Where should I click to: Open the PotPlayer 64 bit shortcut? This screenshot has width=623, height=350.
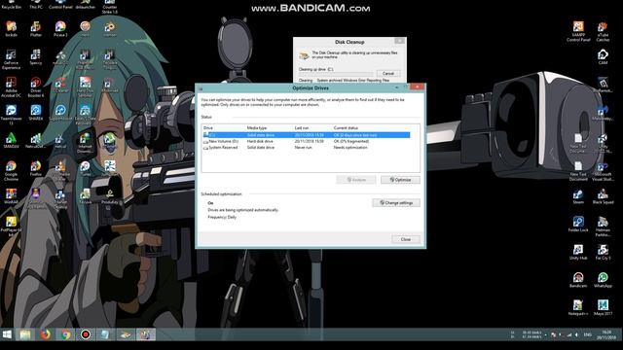tap(11, 226)
